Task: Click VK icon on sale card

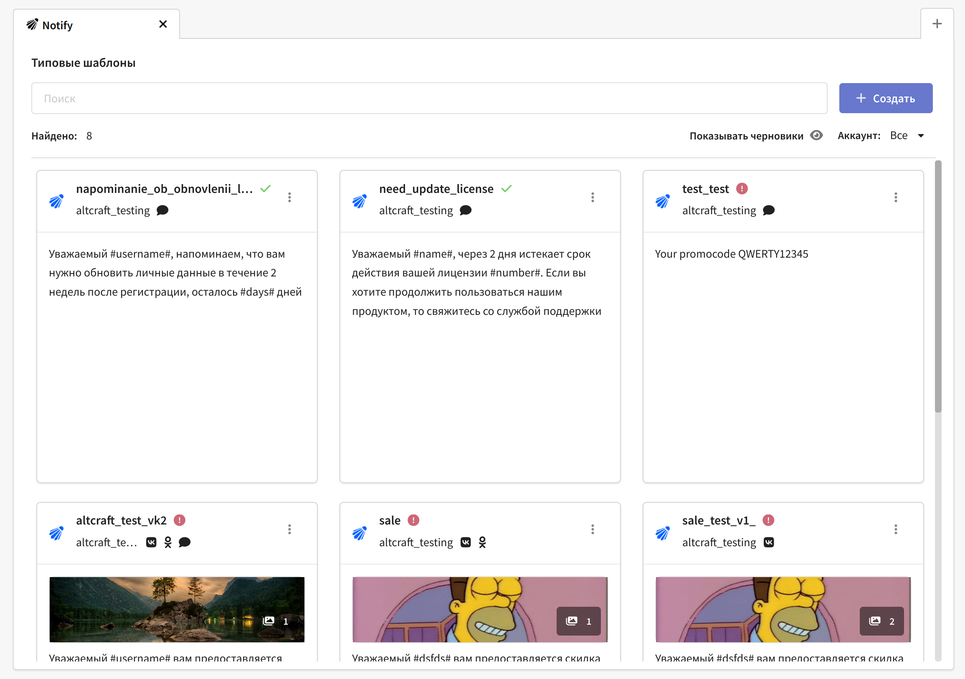Action: coord(466,542)
